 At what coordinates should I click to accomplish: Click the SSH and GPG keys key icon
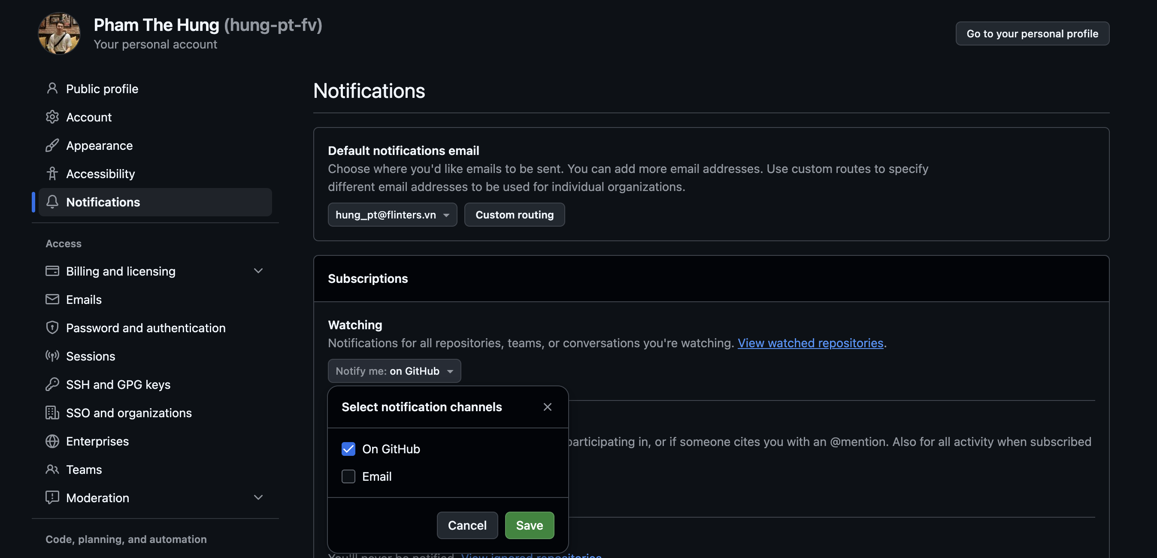[x=52, y=384]
